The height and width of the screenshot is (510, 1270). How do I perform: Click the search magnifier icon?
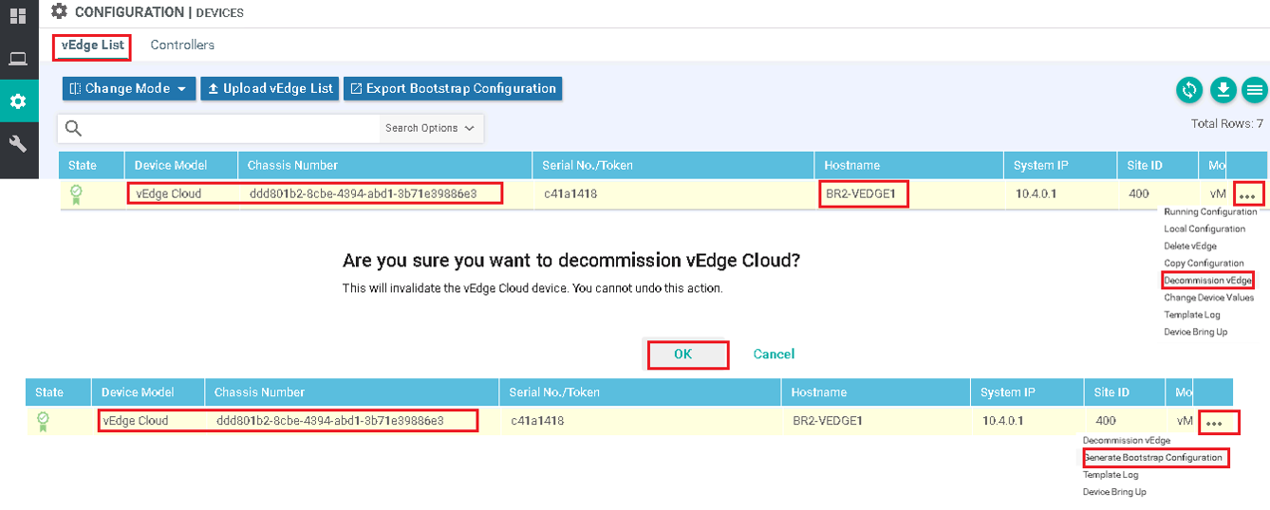point(73,128)
